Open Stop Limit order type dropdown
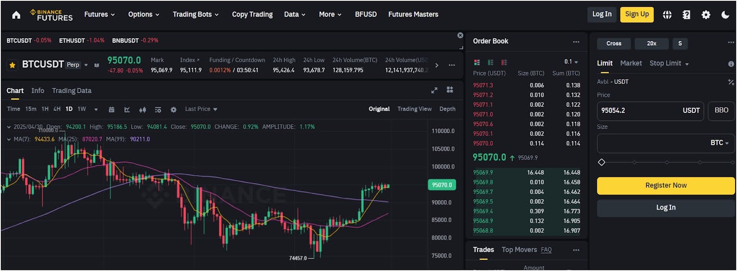This screenshot has width=737, height=271. 669,64
